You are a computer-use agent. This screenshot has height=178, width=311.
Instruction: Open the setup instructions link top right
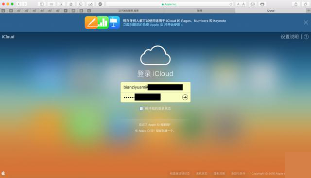290,36
